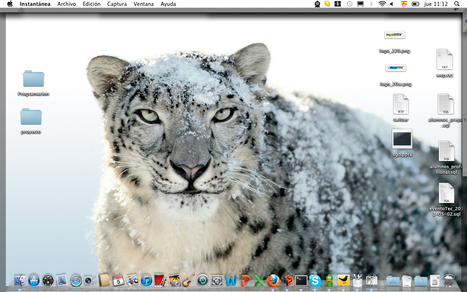The width and height of the screenshot is (467, 292).
Task: Open the Adium green duck icon
Action: click(329, 280)
